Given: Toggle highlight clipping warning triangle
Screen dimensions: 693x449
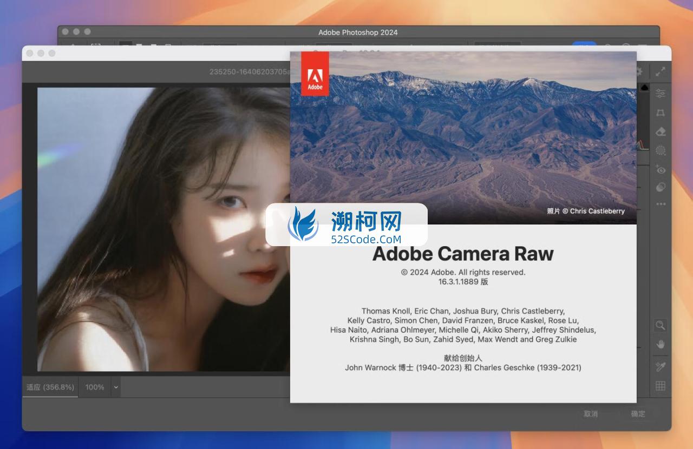Looking at the screenshot, I should pos(645,88).
